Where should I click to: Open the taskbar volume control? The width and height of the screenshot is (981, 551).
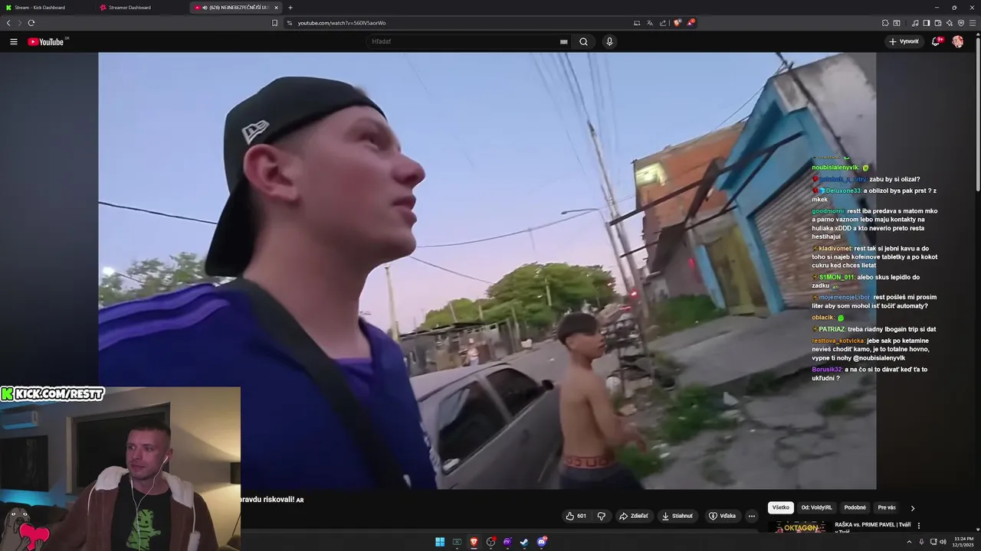coord(943,542)
